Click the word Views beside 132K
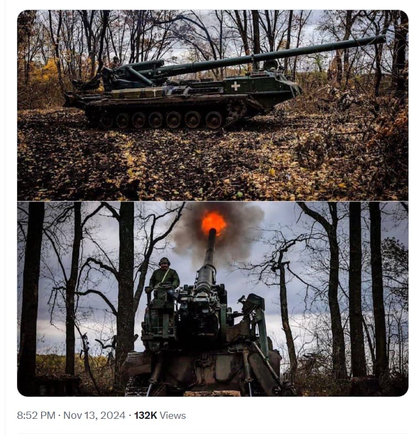 point(172,415)
